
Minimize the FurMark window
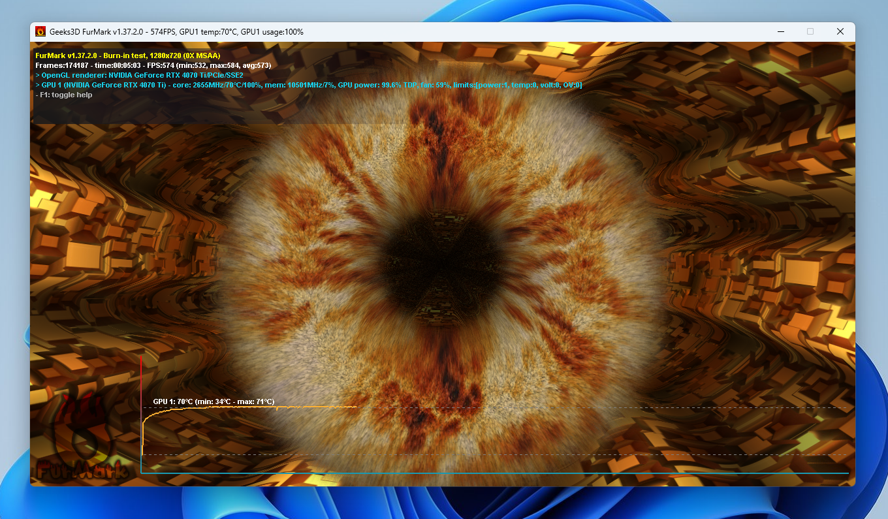pyautogui.click(x=780, y=31)
